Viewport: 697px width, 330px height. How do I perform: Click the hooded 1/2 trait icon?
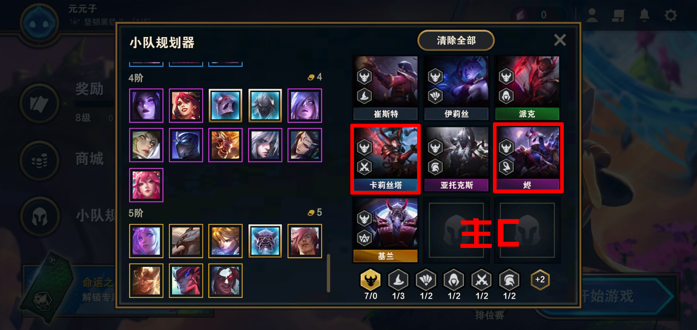(454, 280)
